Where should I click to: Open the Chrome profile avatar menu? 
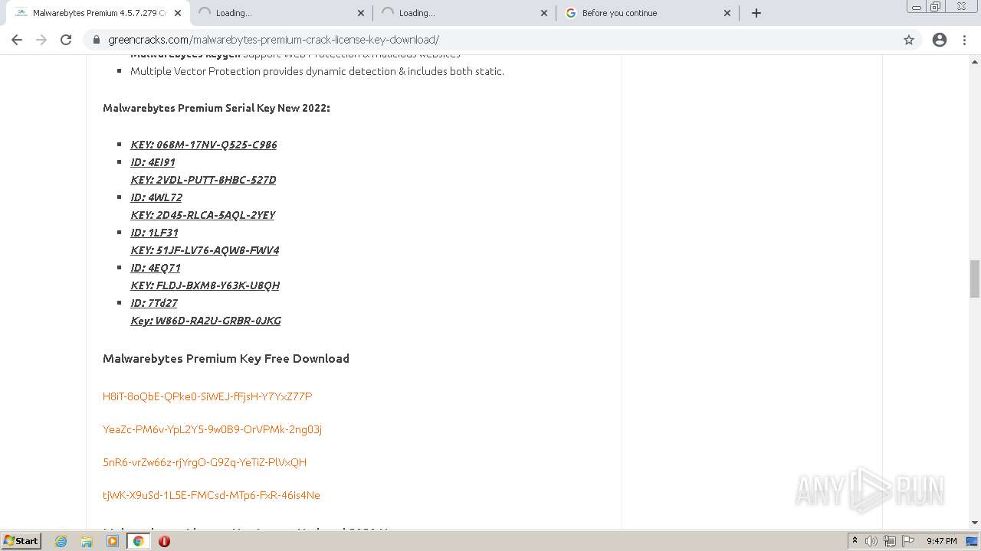(940, 40)
